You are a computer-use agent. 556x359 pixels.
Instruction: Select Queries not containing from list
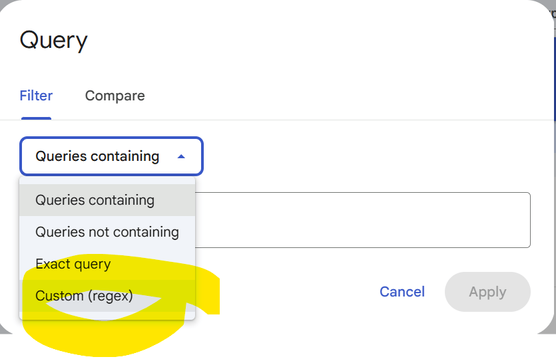[x=107, y=232]
